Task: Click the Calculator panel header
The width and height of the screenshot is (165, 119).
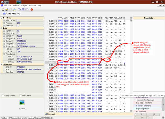Action: click(149, 18)
